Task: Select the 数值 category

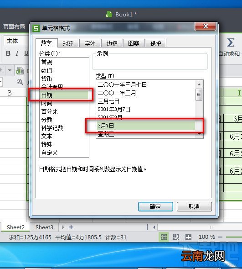Action: click(64, 70)
